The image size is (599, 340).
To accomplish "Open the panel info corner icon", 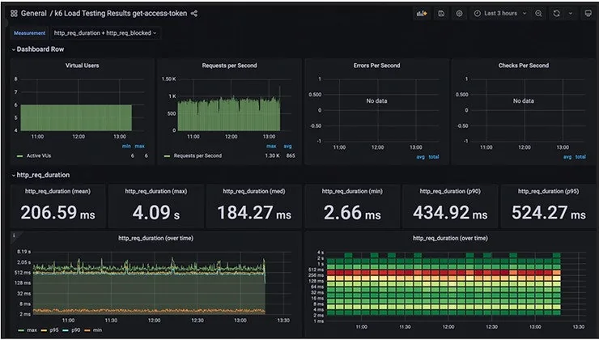I will point(14,236).
